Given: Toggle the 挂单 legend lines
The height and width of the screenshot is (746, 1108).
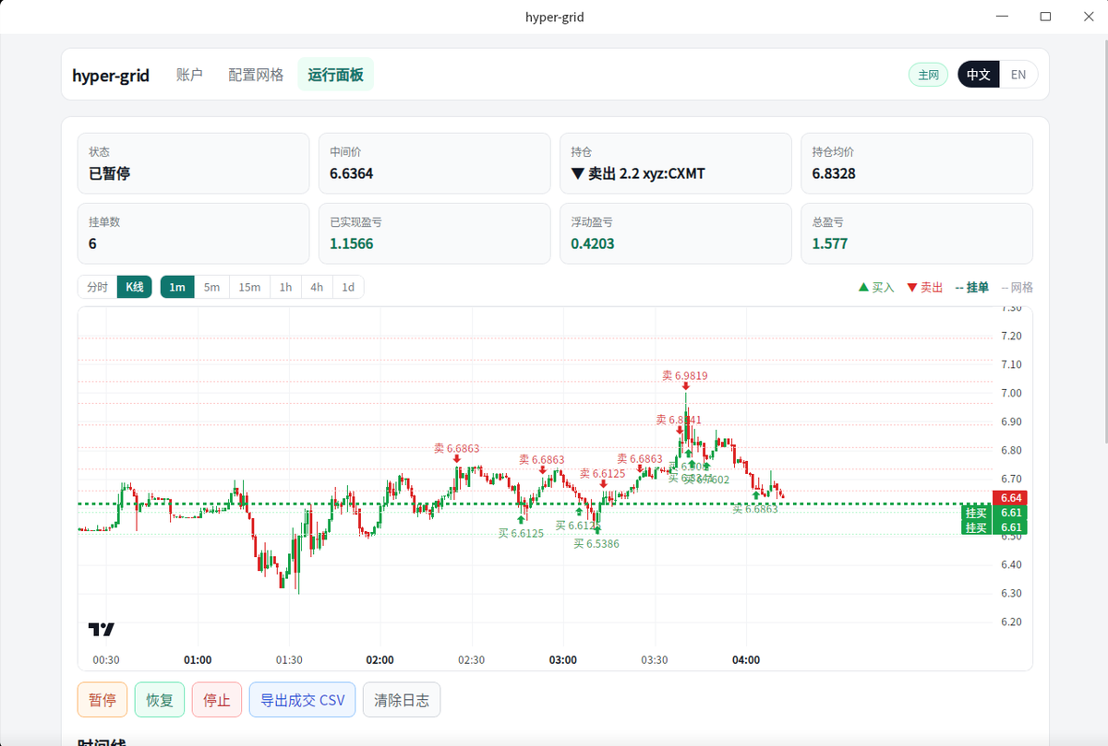Looking at the screenshot, I should click(972, 287).
